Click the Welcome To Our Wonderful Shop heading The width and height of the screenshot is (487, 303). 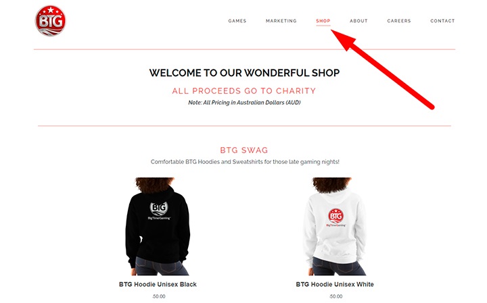(x=244, y=73)
